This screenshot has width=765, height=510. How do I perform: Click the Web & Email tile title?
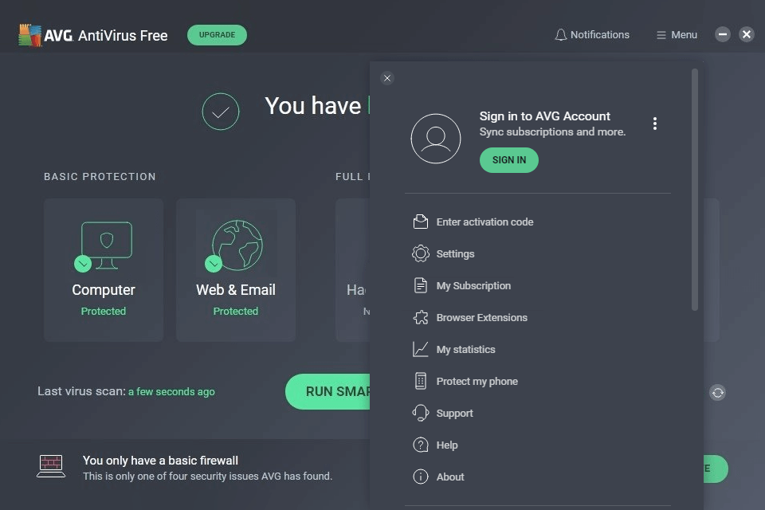[x=236, y=290]
